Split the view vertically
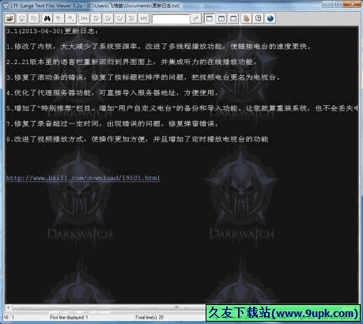Viewport: 363px width, 324px height. coord(221,18)
